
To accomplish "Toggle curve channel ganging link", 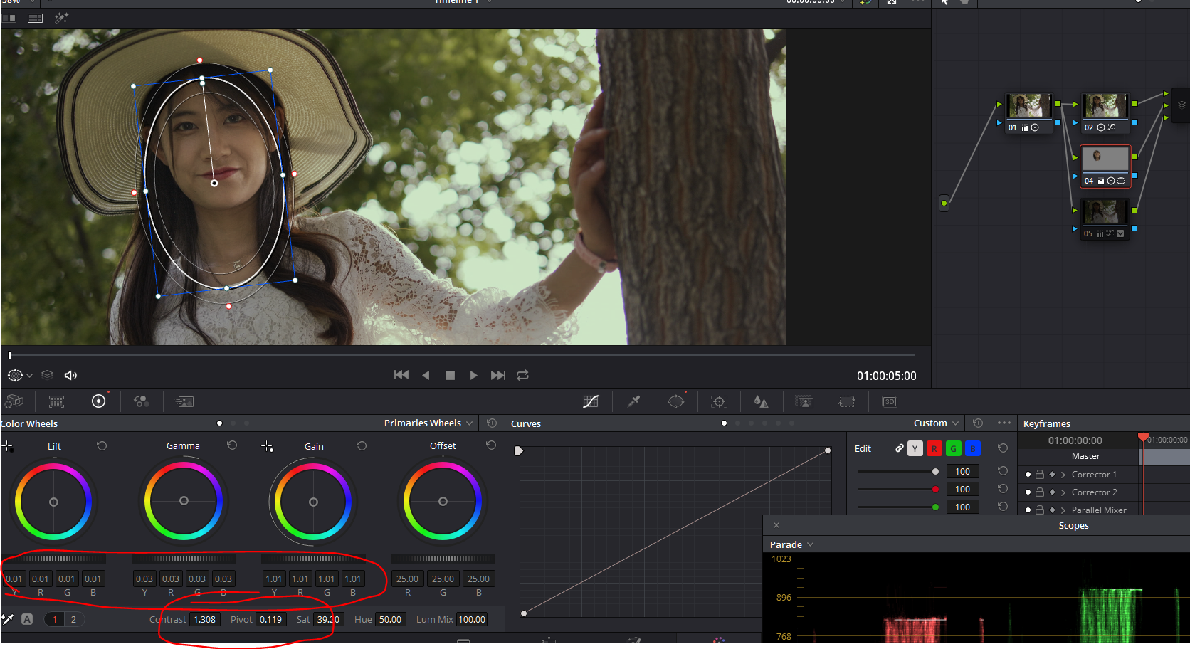I will (900, 448).
